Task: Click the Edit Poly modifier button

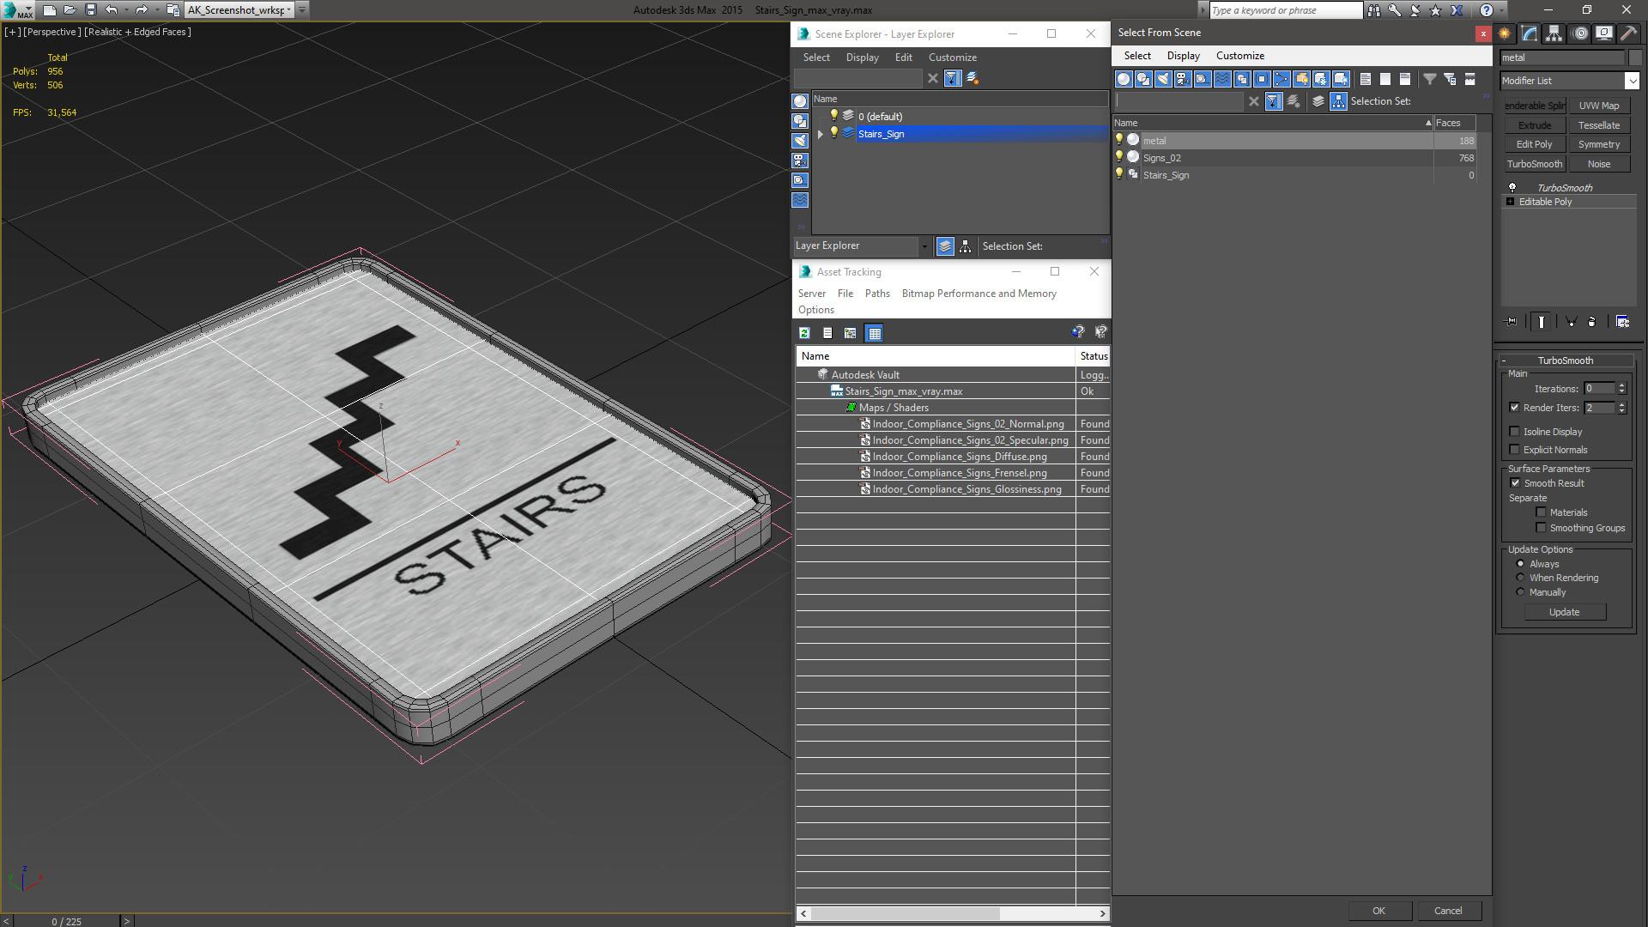Action: pos(1534,144)
